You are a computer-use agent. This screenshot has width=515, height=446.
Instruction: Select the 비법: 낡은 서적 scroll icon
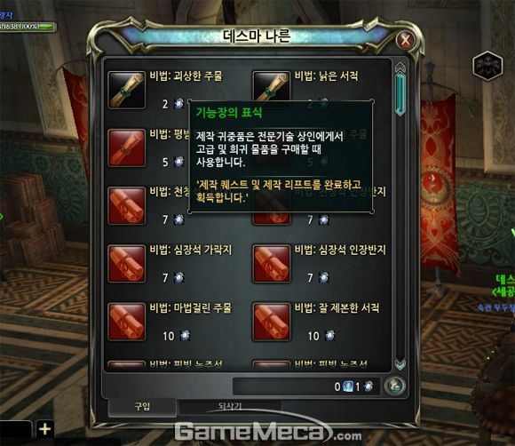pyautogui.click(x=272, y=86)
